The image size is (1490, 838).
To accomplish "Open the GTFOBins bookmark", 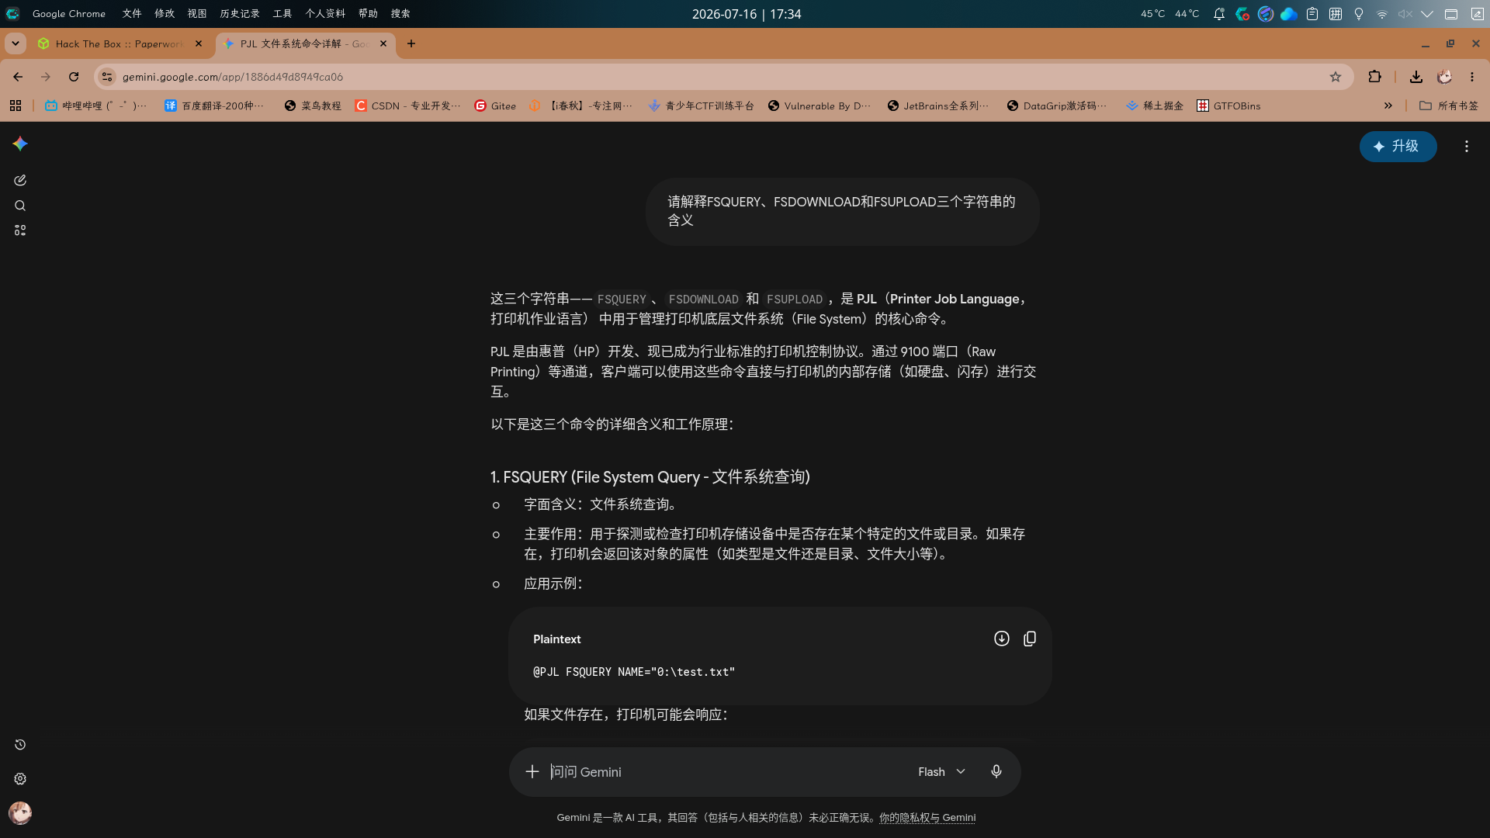I will tap(1228, 106).
